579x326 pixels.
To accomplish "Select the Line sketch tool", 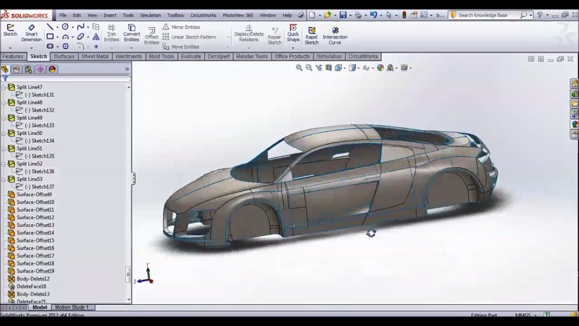I will [50, 27].
